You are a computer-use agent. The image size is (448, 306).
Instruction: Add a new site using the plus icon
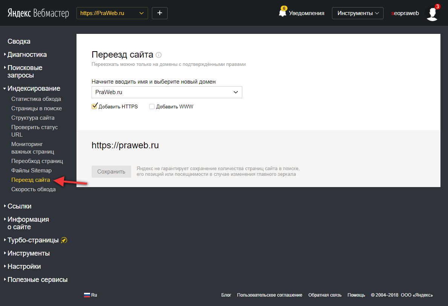(x=159, y=12)
